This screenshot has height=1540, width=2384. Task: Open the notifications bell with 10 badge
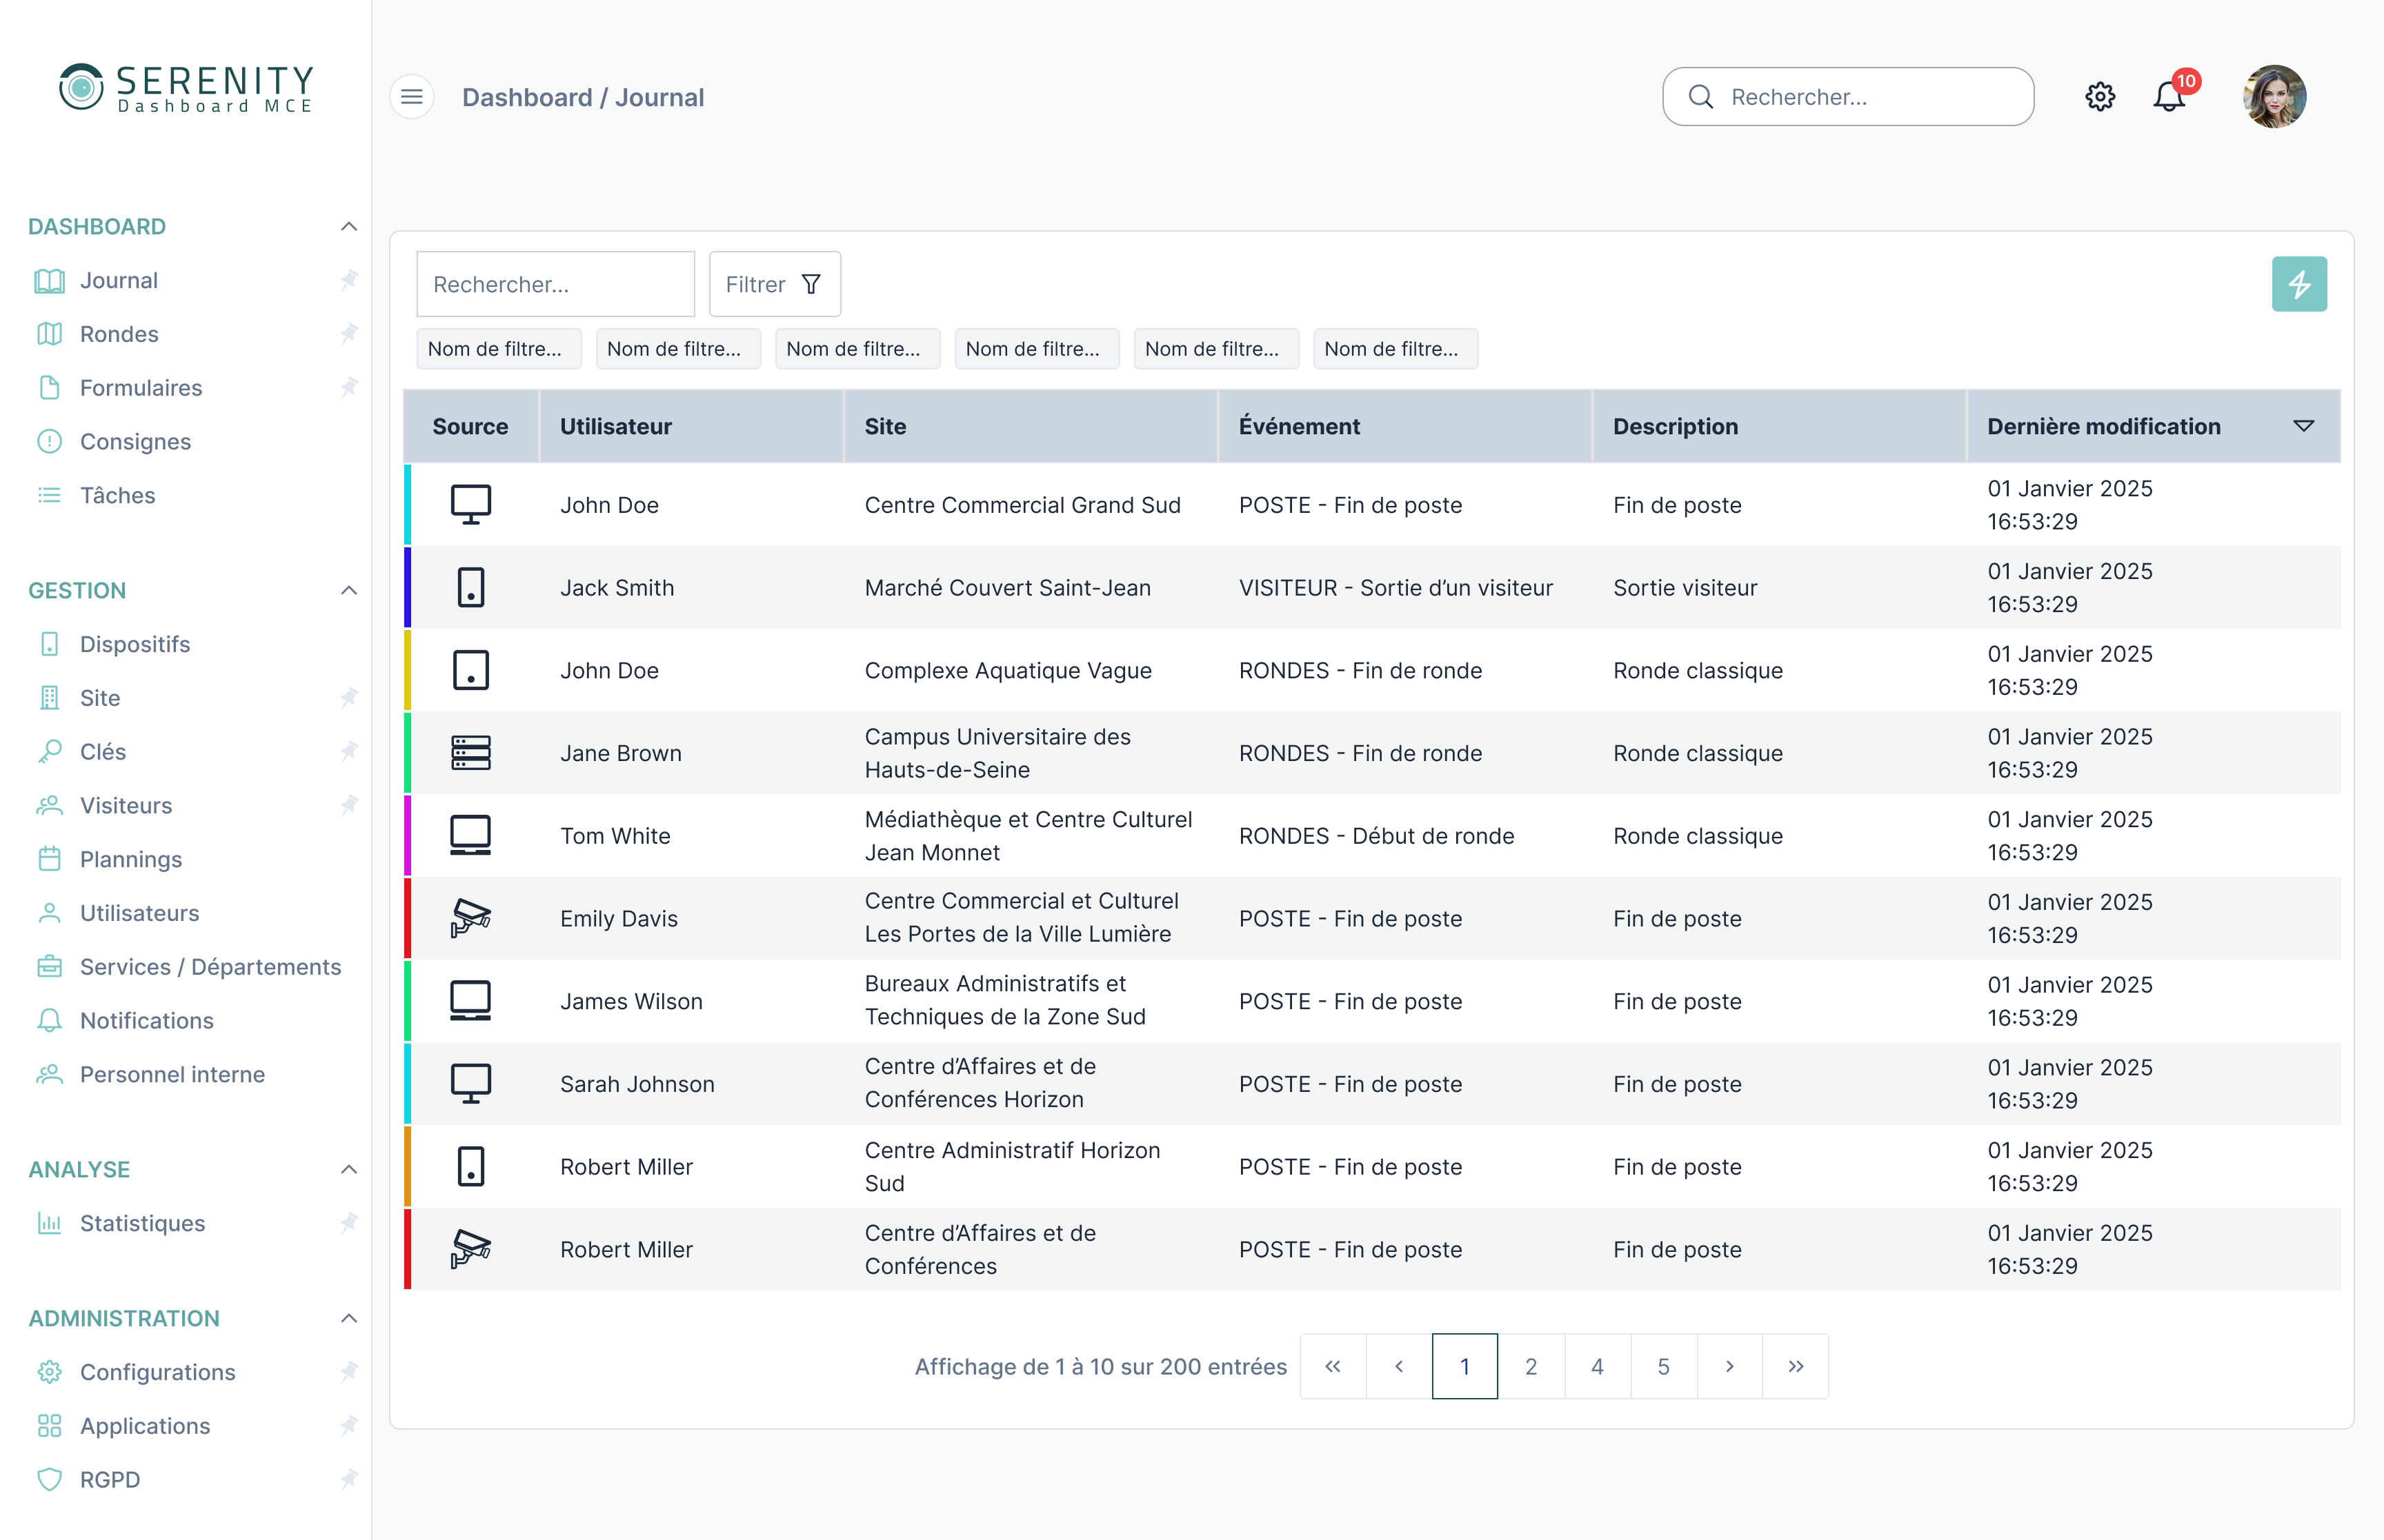click(2169, 97)
